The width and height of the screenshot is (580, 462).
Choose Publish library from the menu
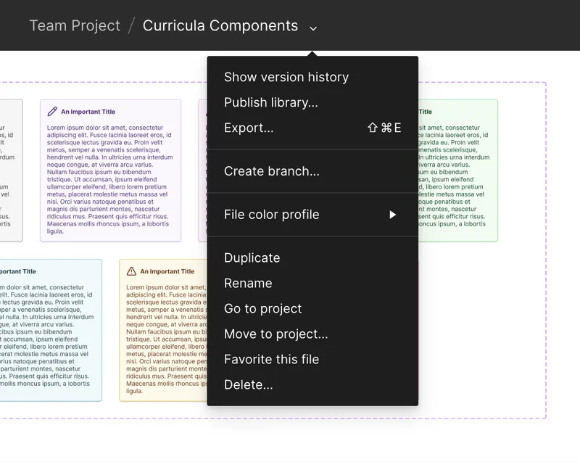click(x=273, y=102)
